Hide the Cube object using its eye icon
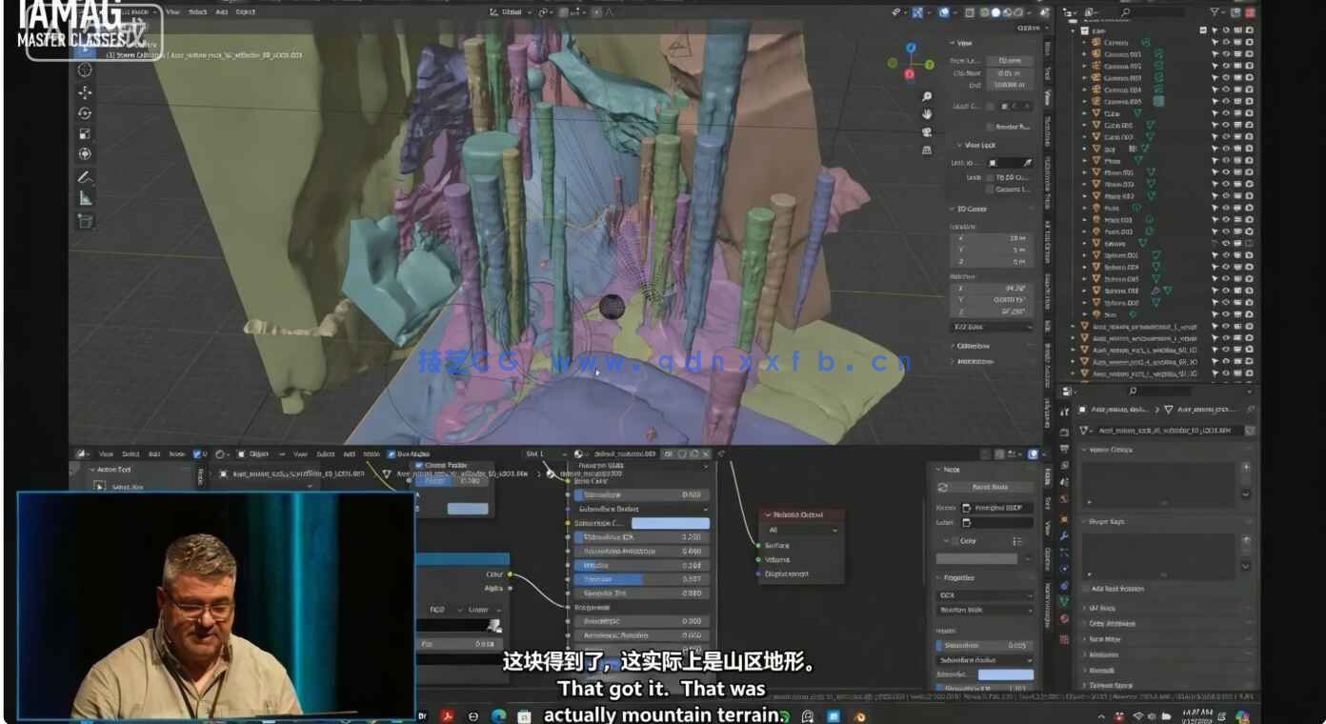 [x=1226, y=113]
